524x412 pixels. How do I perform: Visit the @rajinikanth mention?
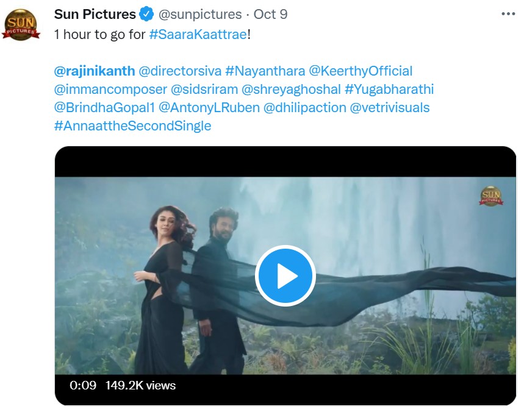tap(95, 71)
